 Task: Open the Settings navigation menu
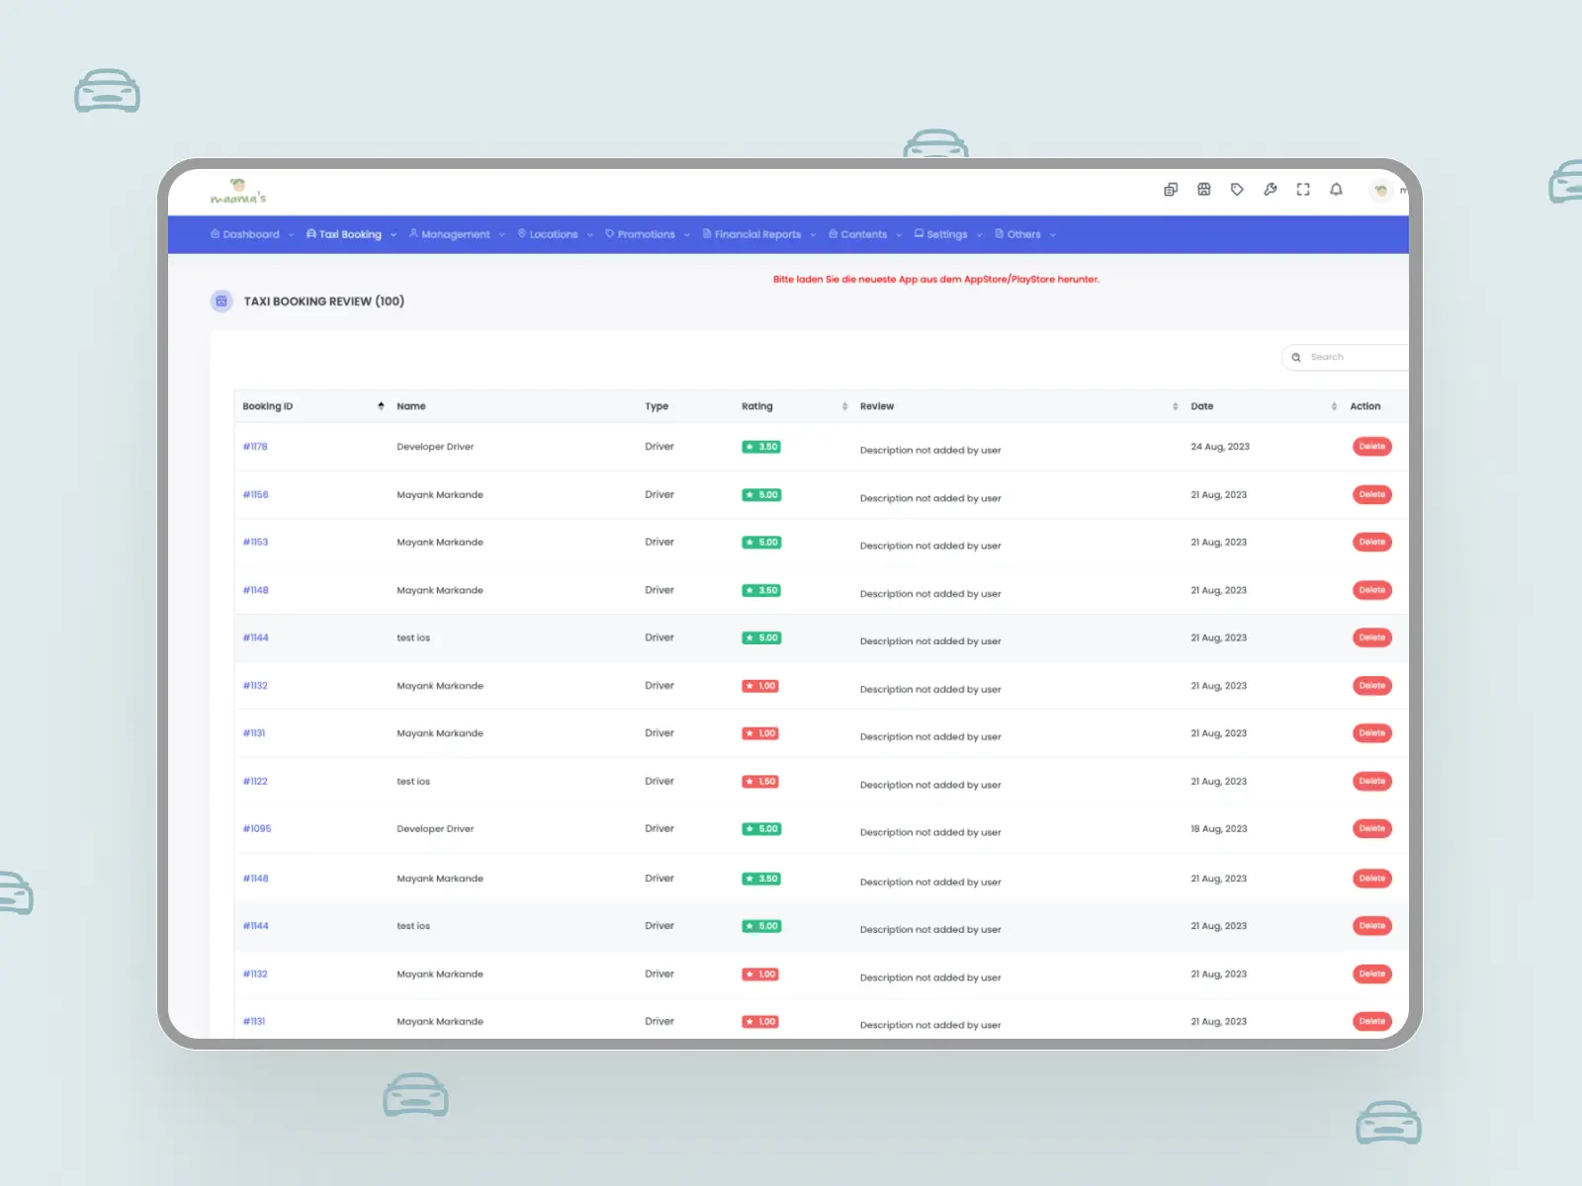(946, 235)
